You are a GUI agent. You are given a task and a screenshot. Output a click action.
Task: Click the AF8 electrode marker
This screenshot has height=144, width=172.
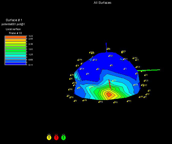[x=83, y=100]
